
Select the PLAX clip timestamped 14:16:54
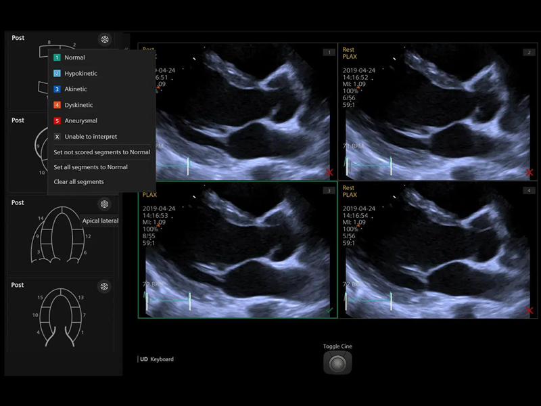[x=438, y=250]
